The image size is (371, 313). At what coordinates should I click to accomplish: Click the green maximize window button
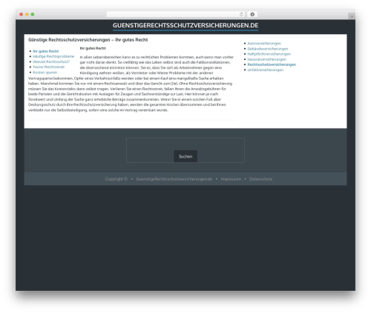33,14
